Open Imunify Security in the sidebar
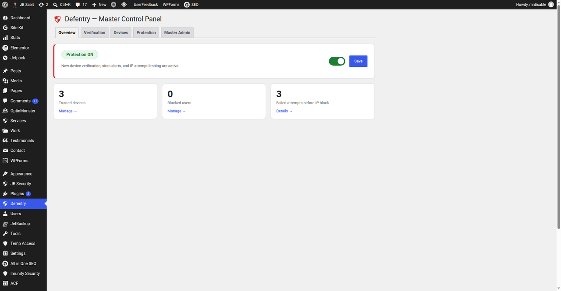561x291 pixels. click(23, 273)
